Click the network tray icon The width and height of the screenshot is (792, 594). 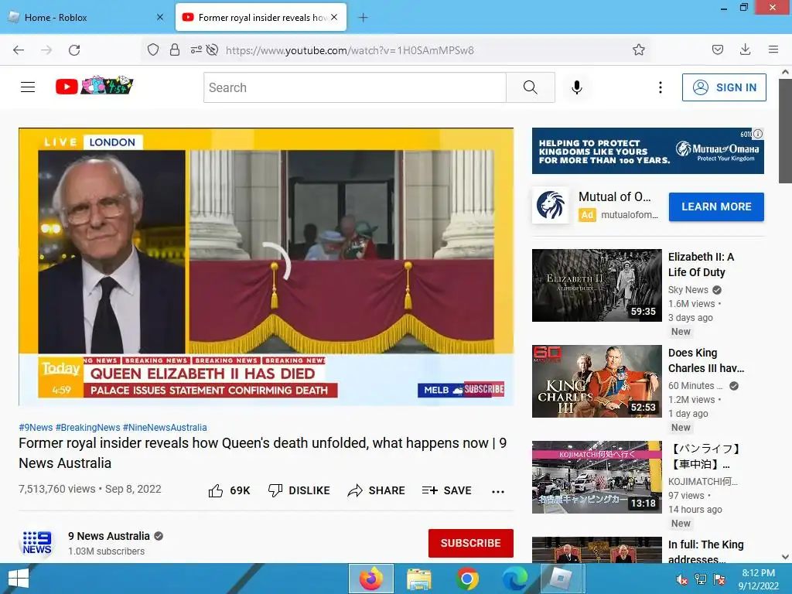701,579
